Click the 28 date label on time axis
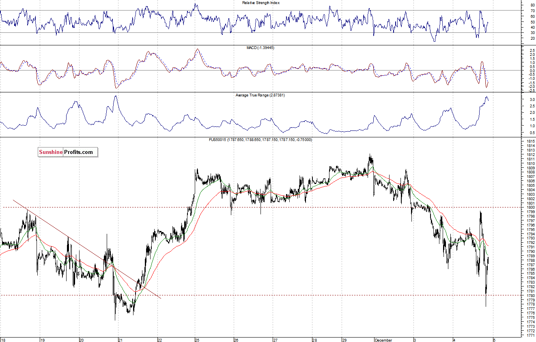This screenshot has width=536, height=342. click(314, 340)
